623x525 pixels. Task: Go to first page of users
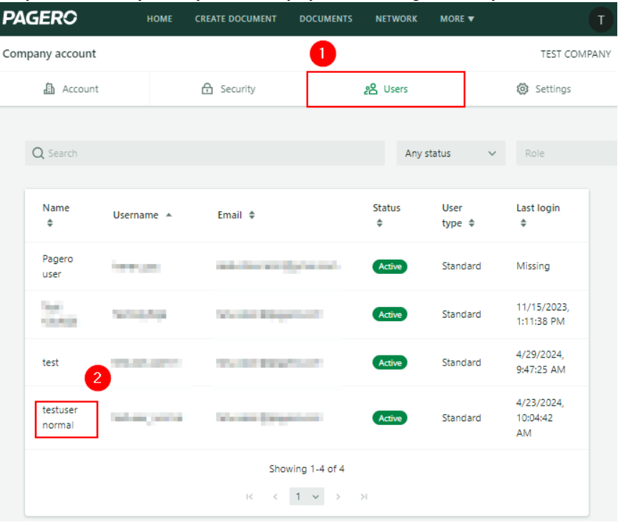[250, 496]
